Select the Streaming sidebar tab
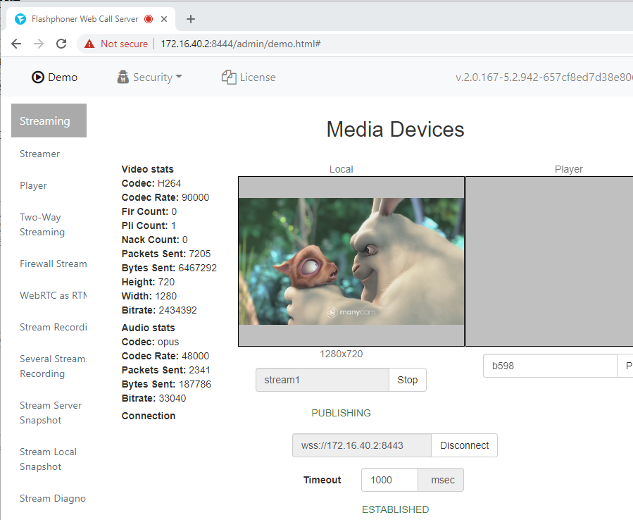Screen dimensions: 633x520 [x=49, y=120]
